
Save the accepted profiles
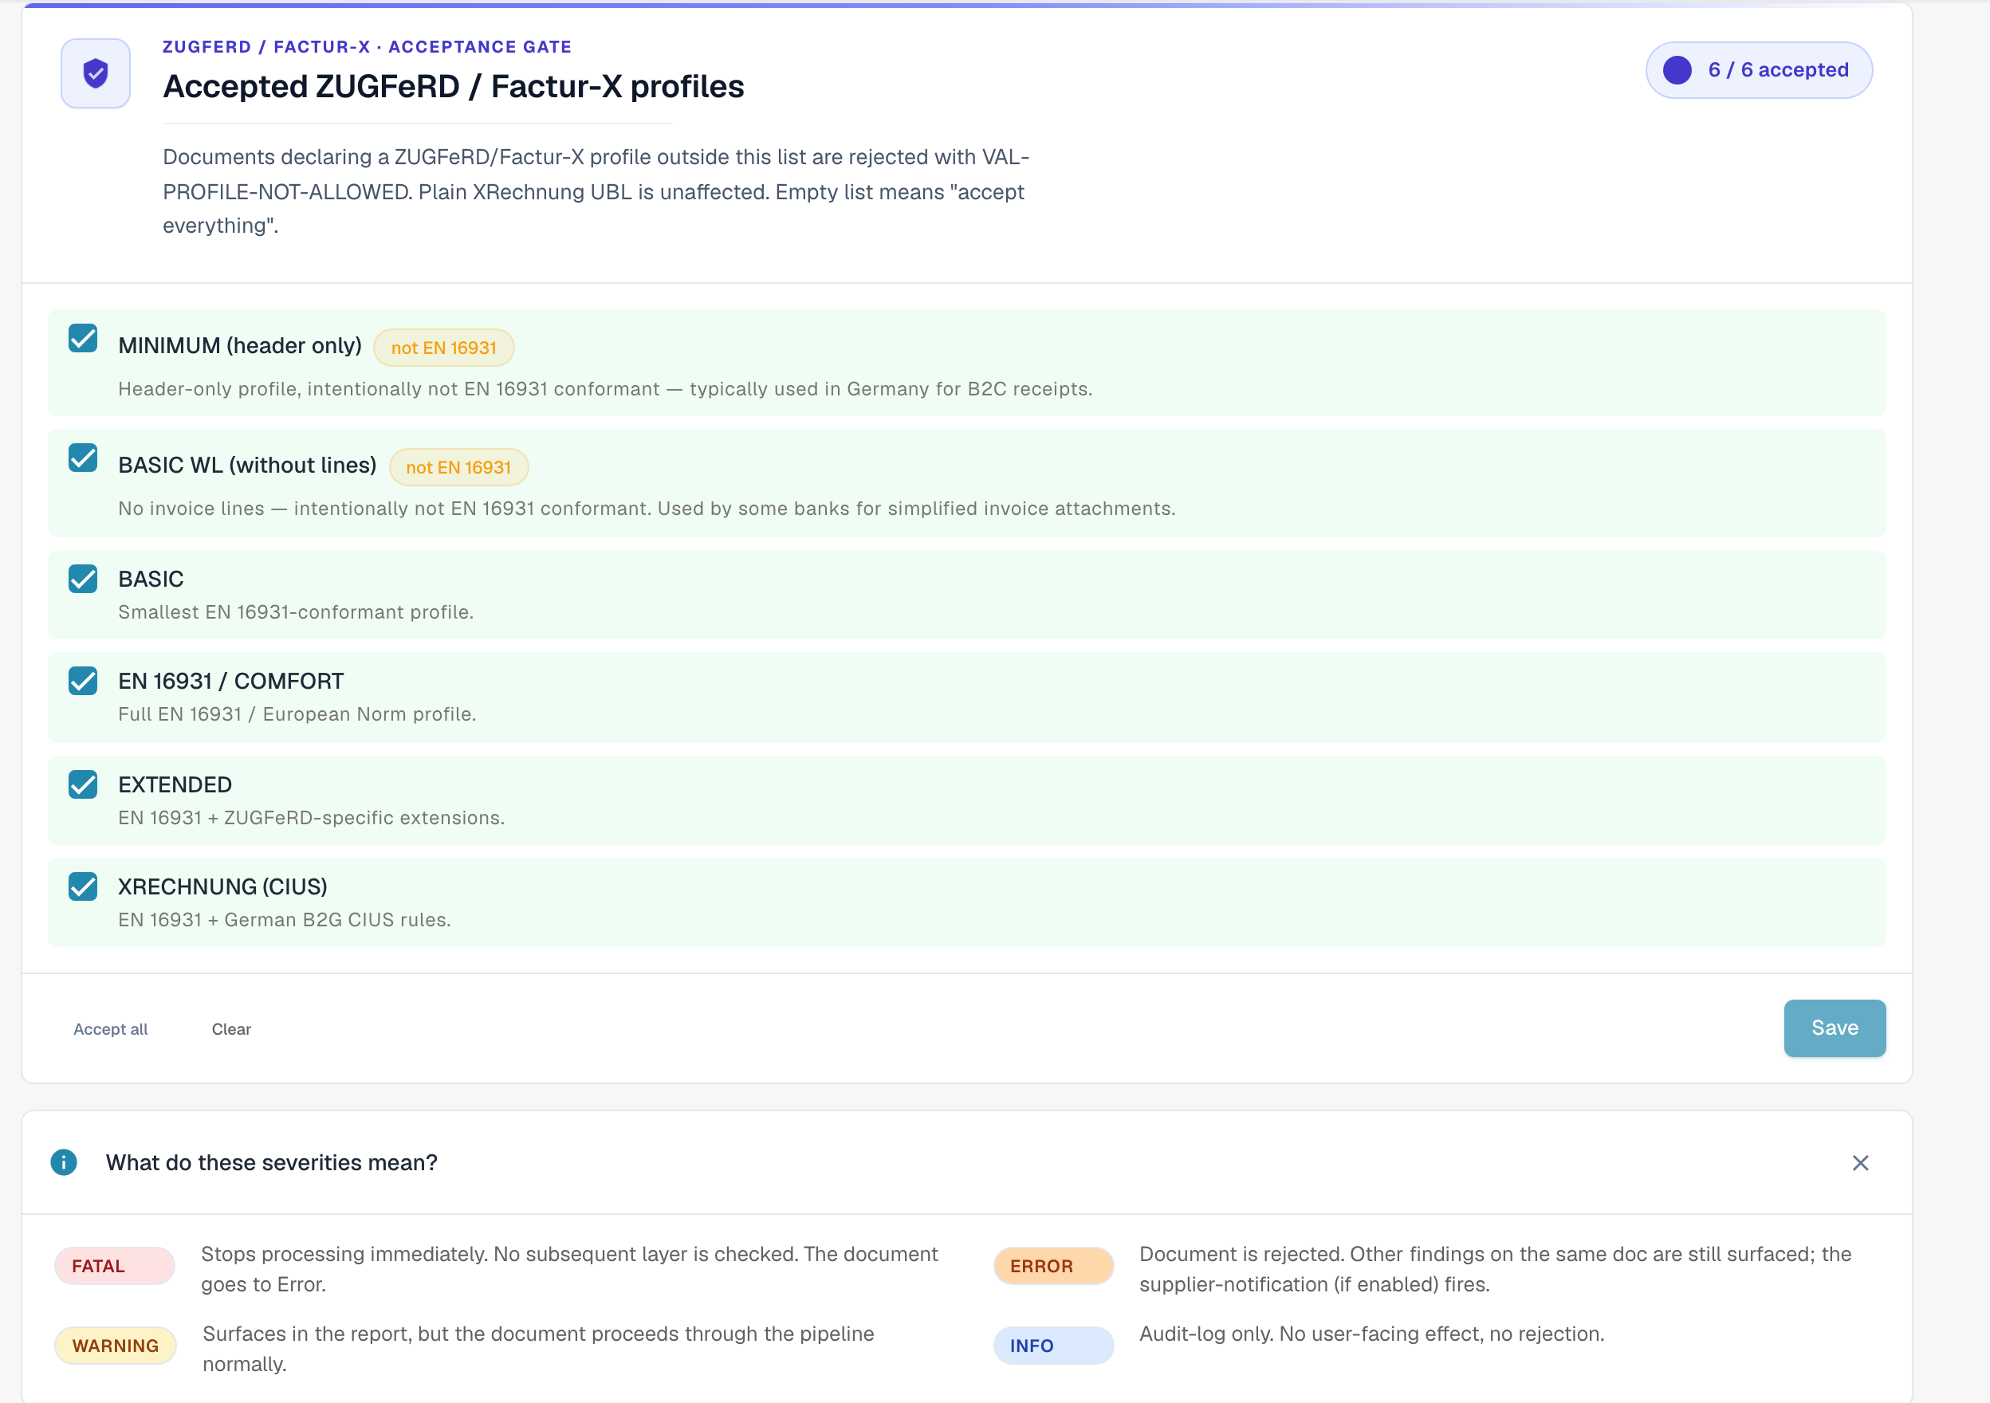coord(1834,1028)
